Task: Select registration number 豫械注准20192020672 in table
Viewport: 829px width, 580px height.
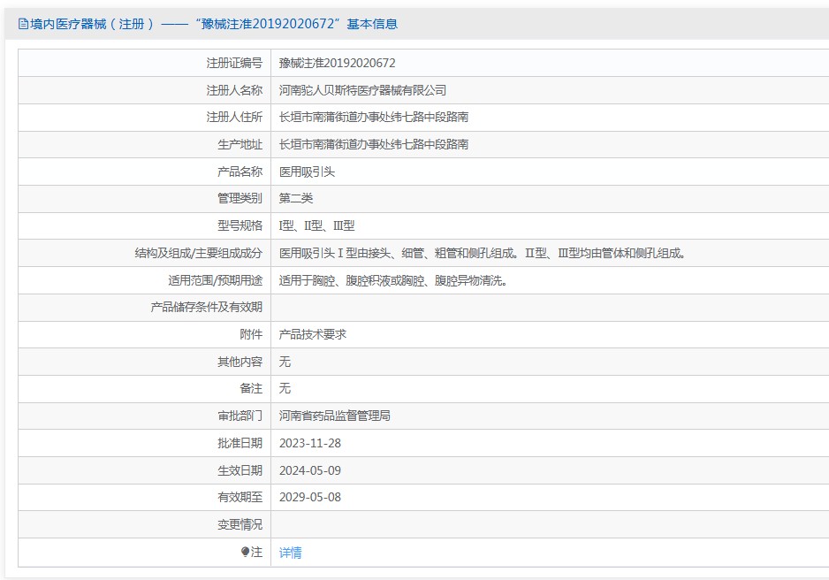Action: pos(337,63)
